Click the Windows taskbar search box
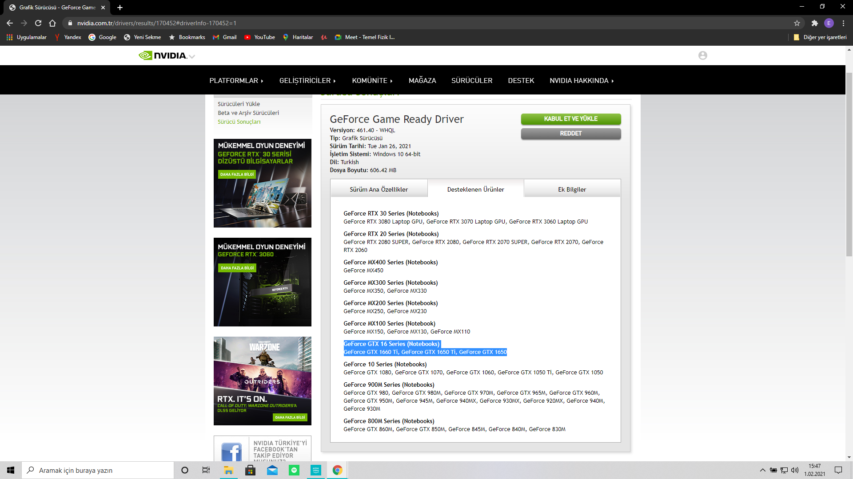The height and width of the screenshot is (479, 853). [98, 470]
